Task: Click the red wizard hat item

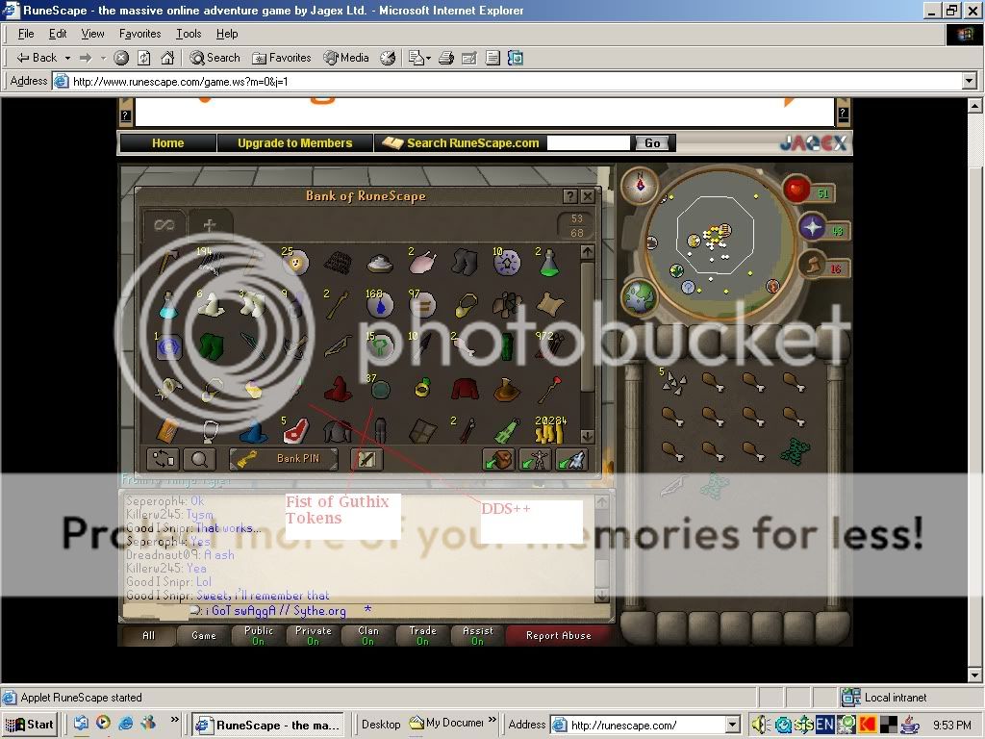Action: [337, 389]
